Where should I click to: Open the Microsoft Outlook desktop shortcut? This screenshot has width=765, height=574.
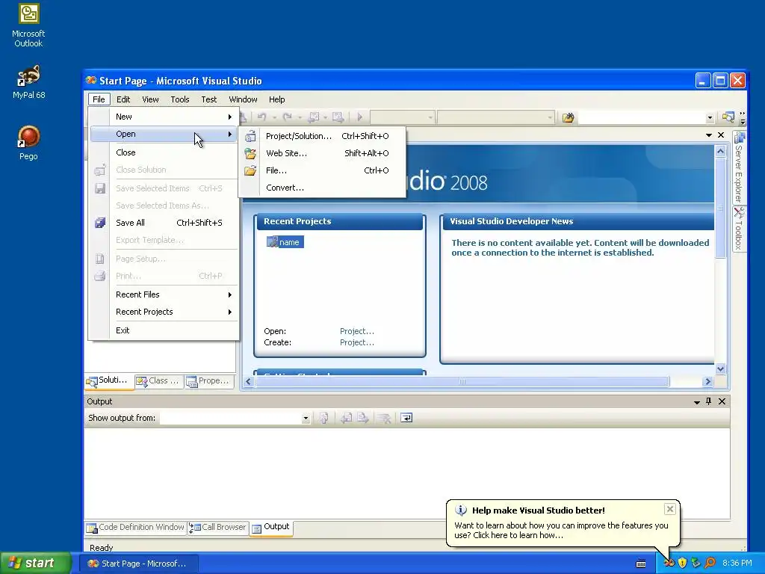pyautogui.click(x=28, y=25)
